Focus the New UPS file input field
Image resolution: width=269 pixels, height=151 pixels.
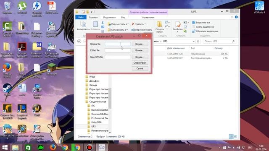118,57
